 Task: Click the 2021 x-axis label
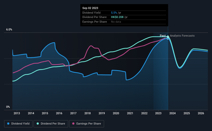130,113
